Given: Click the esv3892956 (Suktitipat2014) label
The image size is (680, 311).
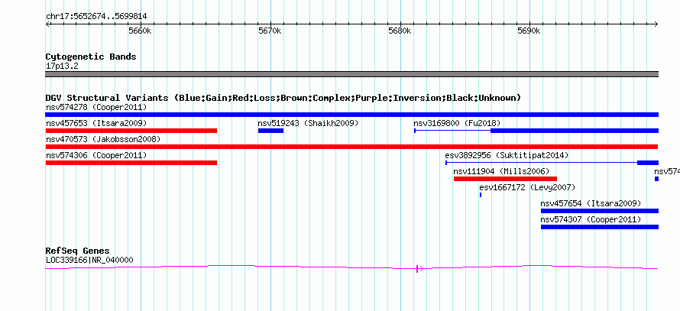Looking at the screenshot, I should tap(507, 155).
